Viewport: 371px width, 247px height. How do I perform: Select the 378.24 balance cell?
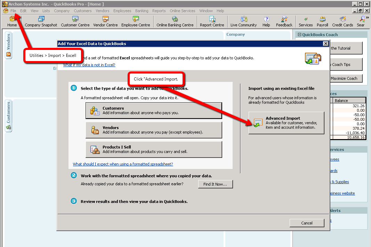(x=349, y=128)
